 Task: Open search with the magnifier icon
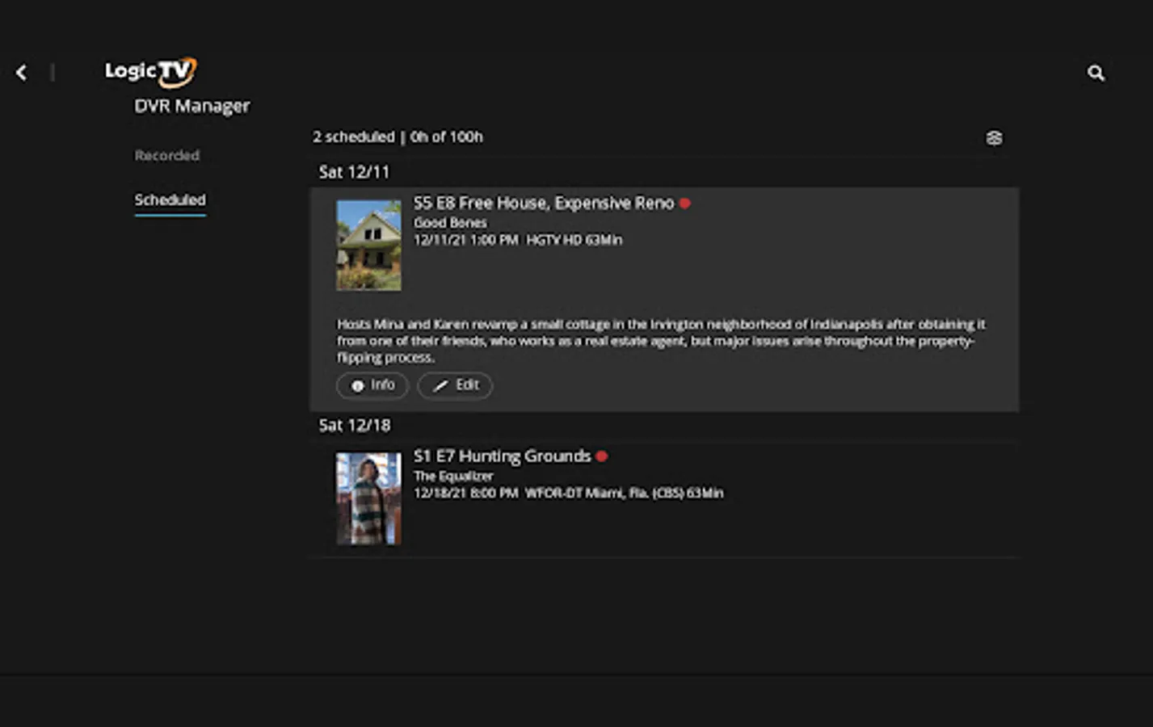tap(1096, 74)
